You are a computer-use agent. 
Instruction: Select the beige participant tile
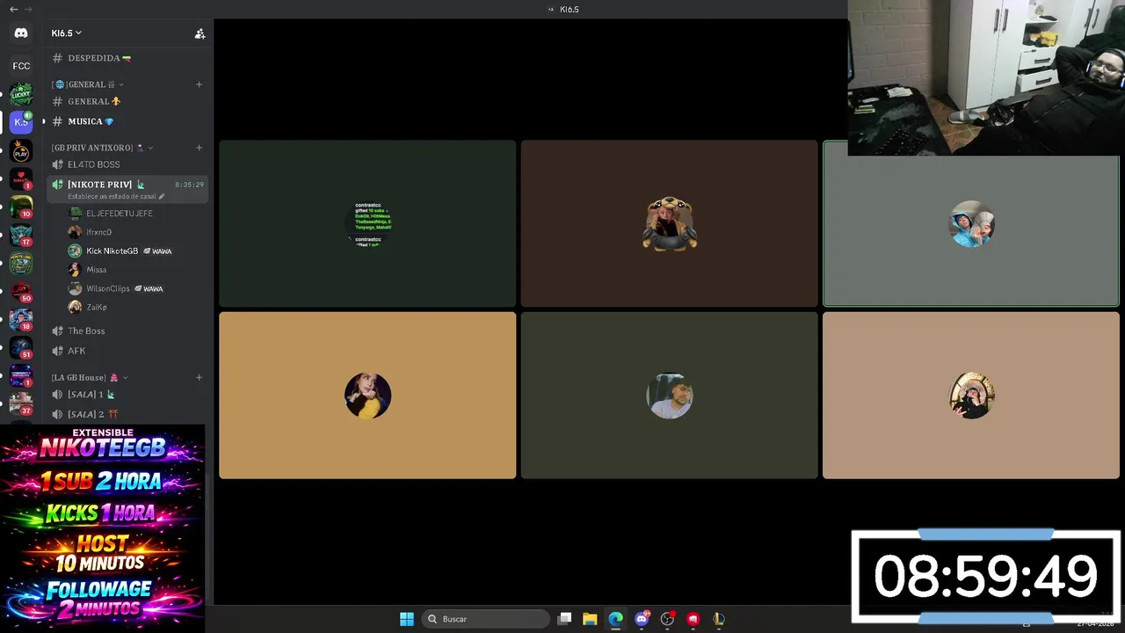[971, 396]
